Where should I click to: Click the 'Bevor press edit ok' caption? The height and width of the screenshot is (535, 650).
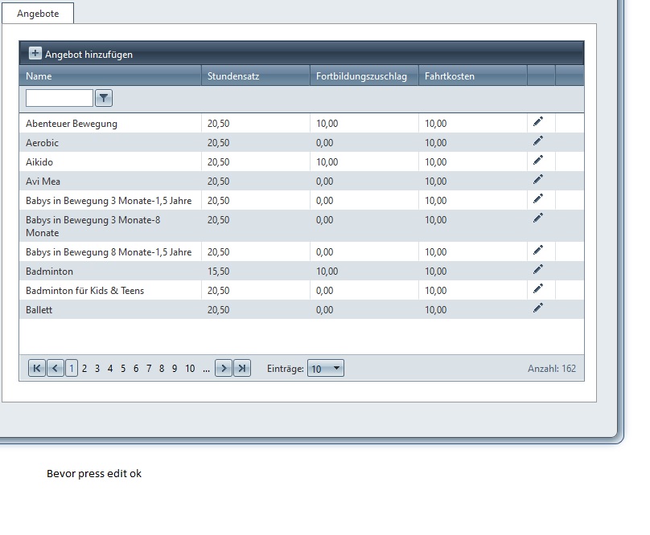pyautogui.click(x=94, y=473)
